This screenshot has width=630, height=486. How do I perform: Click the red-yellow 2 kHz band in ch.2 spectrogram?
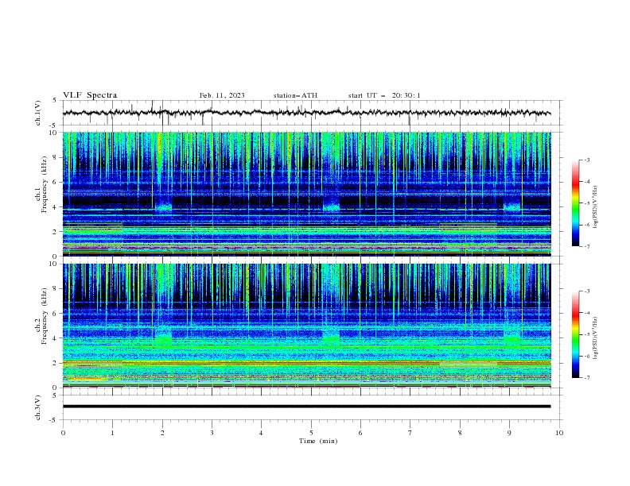click(306, 363)
